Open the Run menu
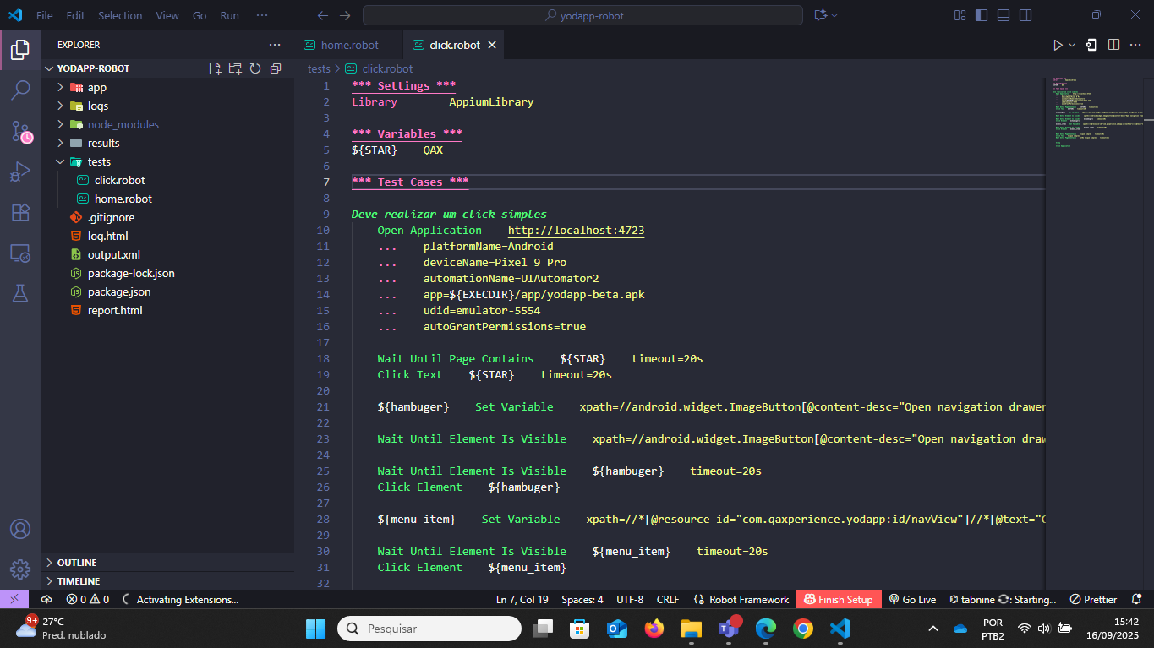The width and height of the screenshot is (1154, 648). pos(229,15)
